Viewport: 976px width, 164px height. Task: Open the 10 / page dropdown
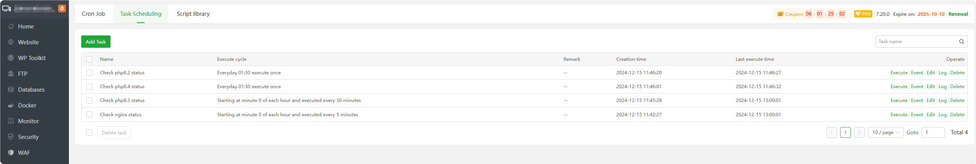coord(885,132)
